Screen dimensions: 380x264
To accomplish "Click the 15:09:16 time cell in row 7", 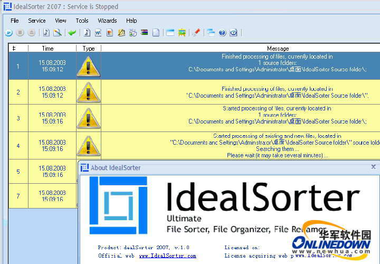I will 52,196.
